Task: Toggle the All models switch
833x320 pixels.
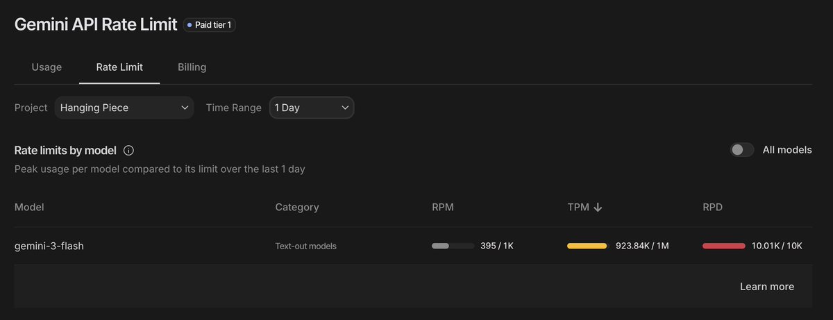Action: tap(741, 150)
